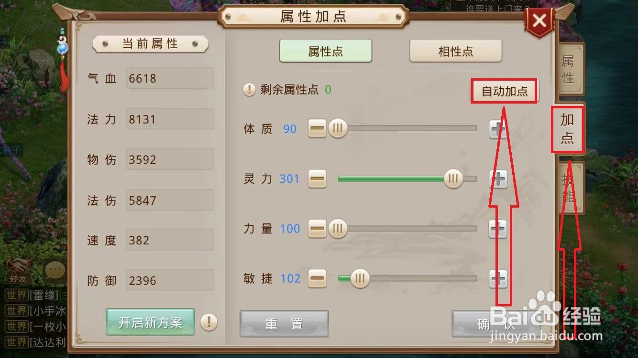
Task: Click the minus button for 体质
Action: click(317, 129)
